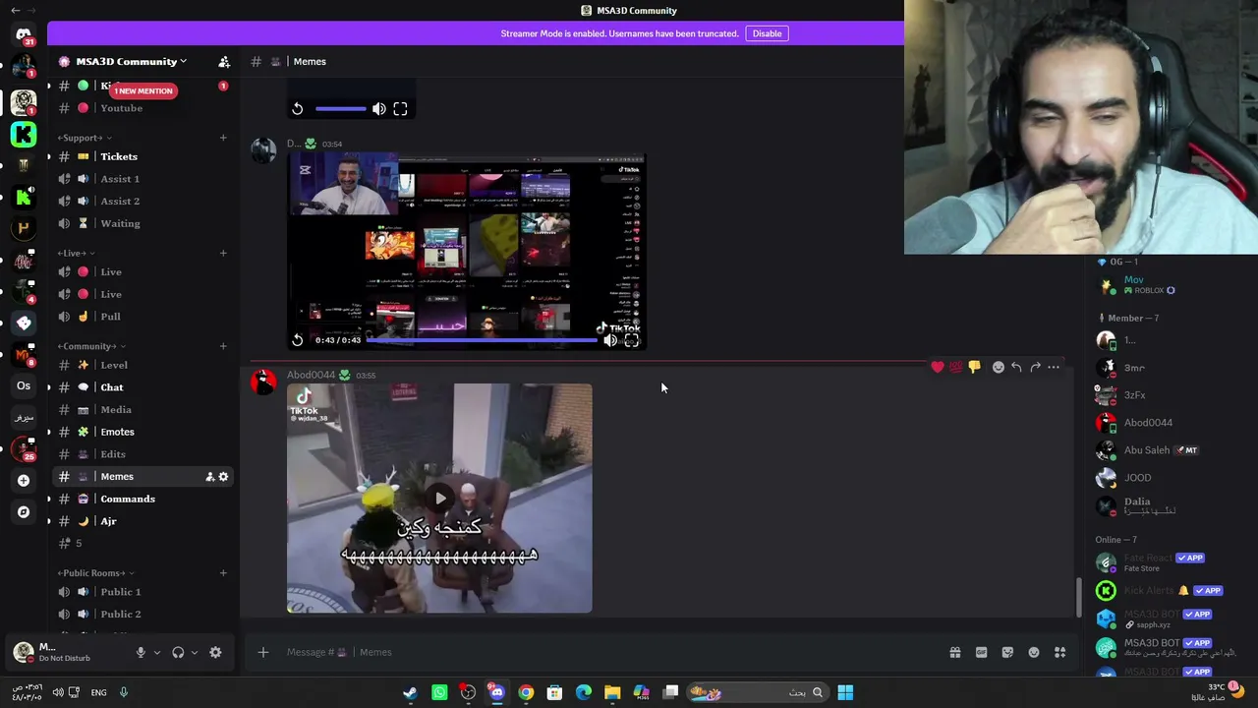Open the Emotes channel
This screenshot has height=708, width=1258.
[143, 432]
